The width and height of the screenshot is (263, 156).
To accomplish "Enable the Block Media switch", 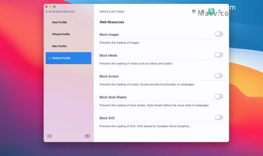I will point(219,55).
